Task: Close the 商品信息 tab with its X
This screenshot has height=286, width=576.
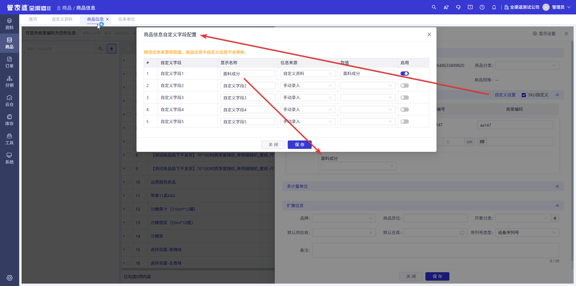Action: pos(107,19)
